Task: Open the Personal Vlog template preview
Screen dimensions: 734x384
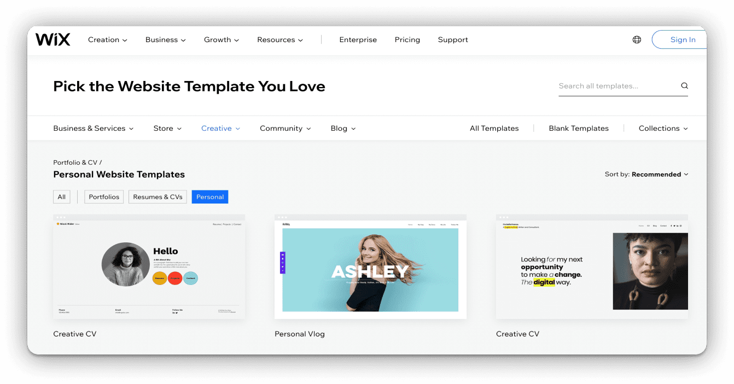Action: [x=370, y=267]
